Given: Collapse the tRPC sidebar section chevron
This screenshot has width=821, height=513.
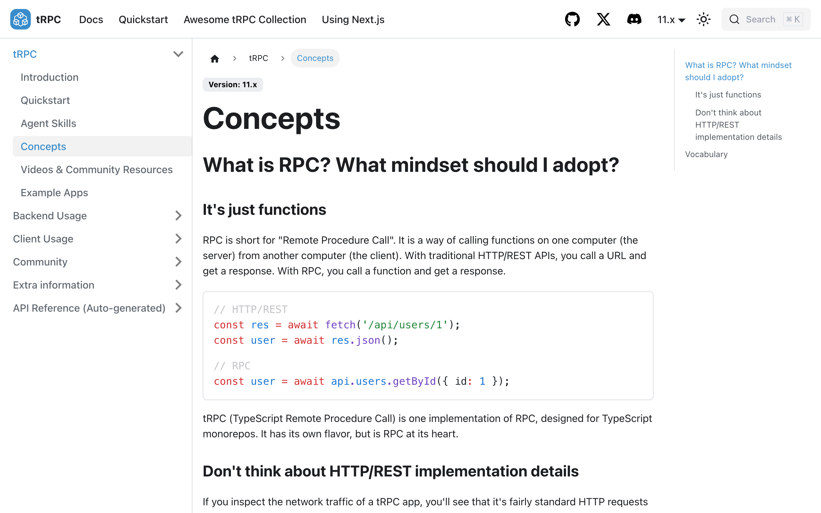Looking at the screenshot, I should (x=178, y=54).
